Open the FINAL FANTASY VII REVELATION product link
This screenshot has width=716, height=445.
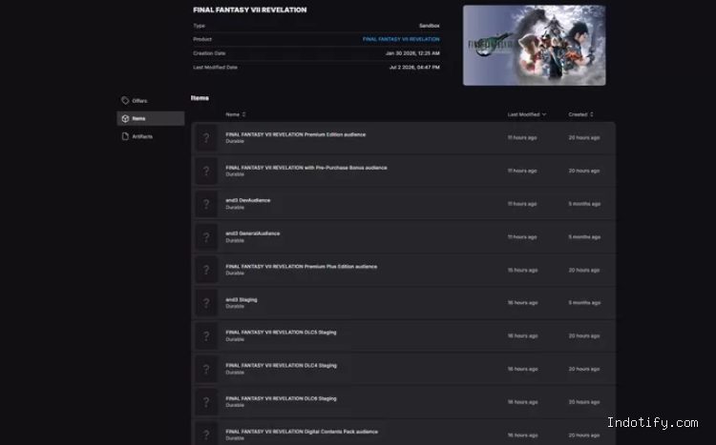(401, 39)
